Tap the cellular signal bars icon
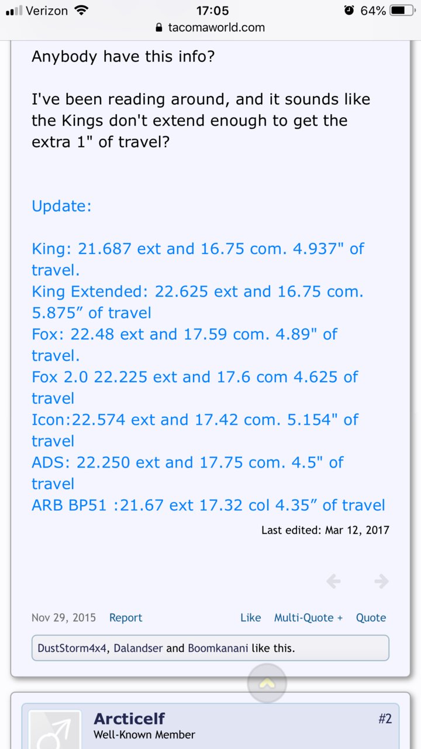The width and height of the screenshot is (421, 749). click(14, 11)
